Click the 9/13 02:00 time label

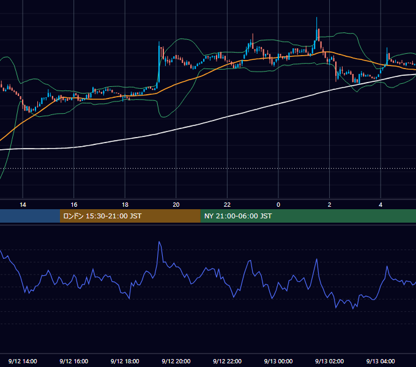pyautogui.click(x=329, y=361)
